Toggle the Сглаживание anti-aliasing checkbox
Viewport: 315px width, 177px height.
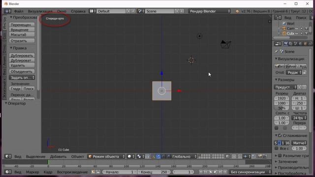[x=280, y=136]
